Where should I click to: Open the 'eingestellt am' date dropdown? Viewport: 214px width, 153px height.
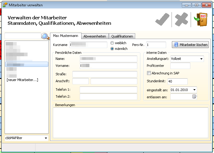coord(194,90)
